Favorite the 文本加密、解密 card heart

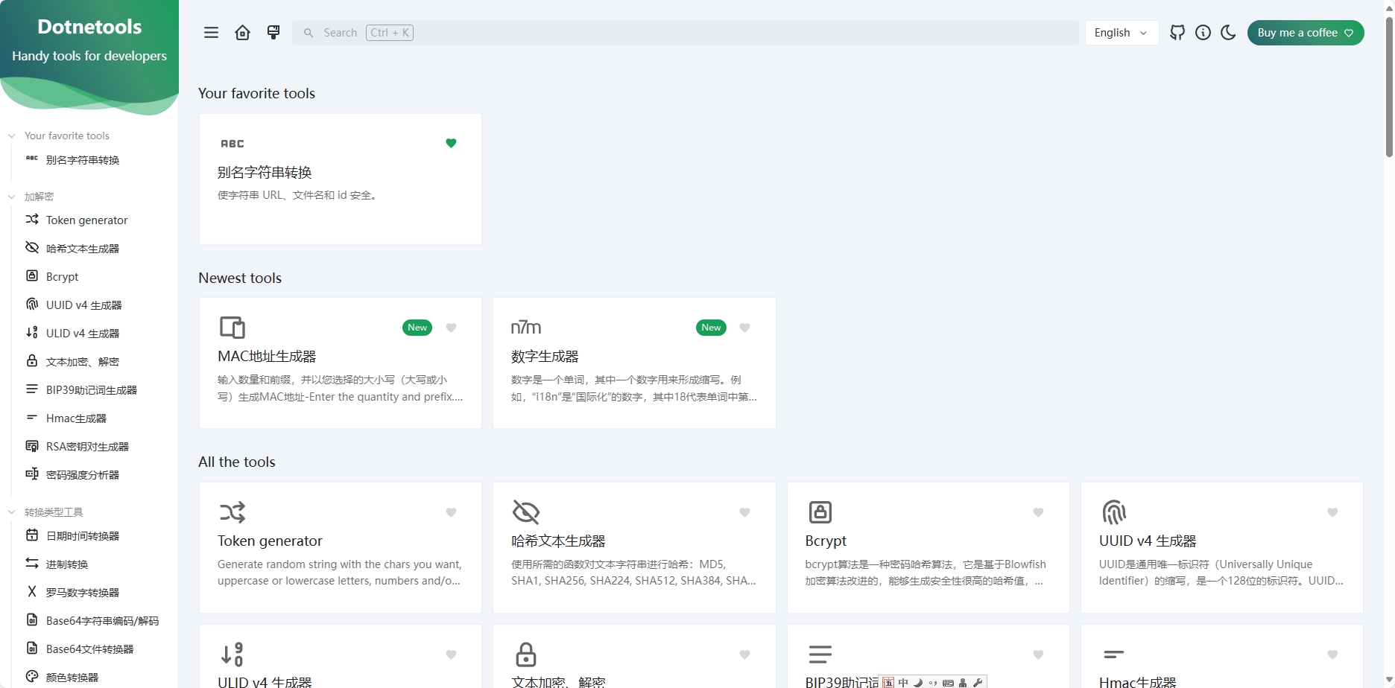(744, 654)
